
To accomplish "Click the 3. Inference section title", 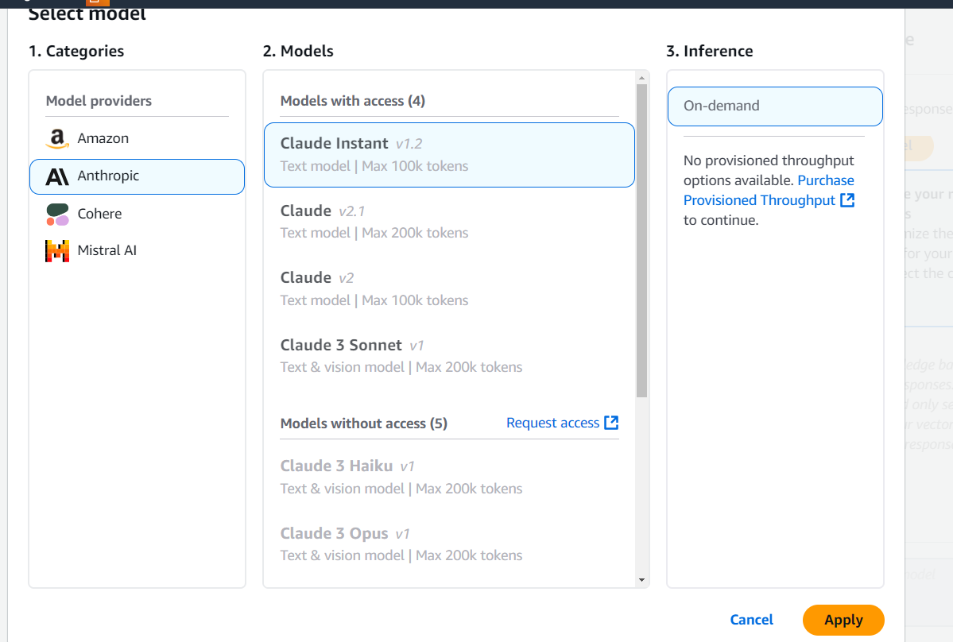I will [709, 51].
